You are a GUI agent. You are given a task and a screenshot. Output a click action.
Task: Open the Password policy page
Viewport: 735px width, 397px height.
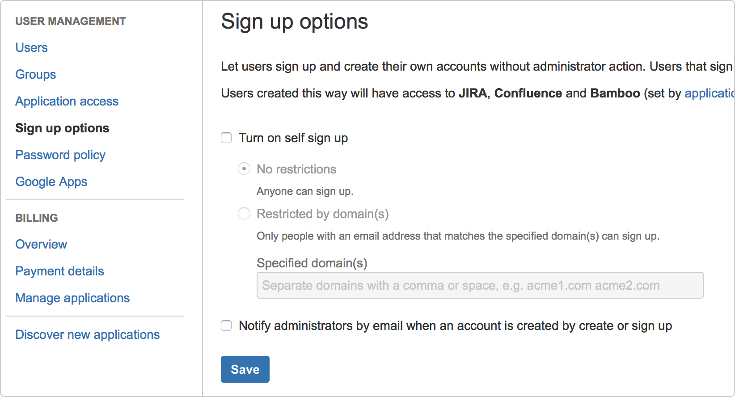point(60,155)
